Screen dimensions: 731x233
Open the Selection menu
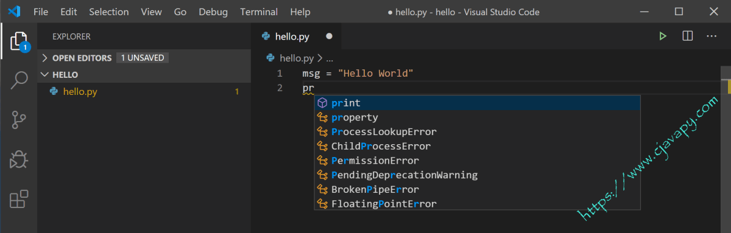point(109,12)
